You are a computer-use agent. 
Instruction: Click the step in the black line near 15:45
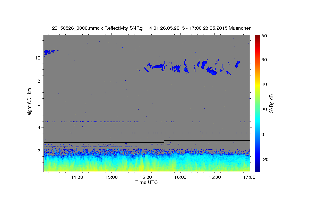[164, 141]
